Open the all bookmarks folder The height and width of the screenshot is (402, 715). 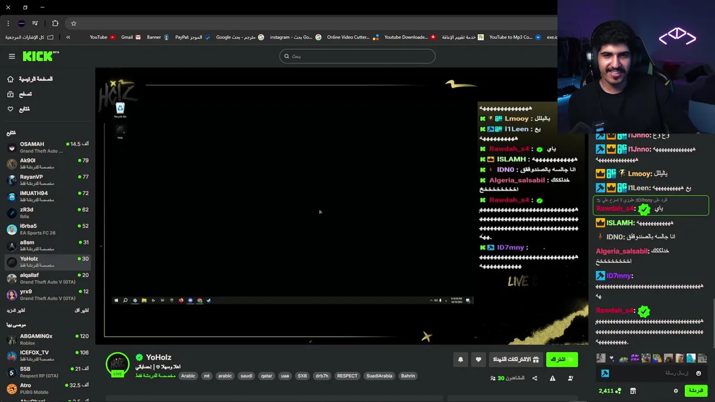29,37
